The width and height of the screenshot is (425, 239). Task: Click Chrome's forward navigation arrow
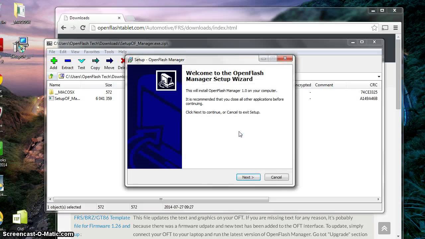(x=73, y=28)
